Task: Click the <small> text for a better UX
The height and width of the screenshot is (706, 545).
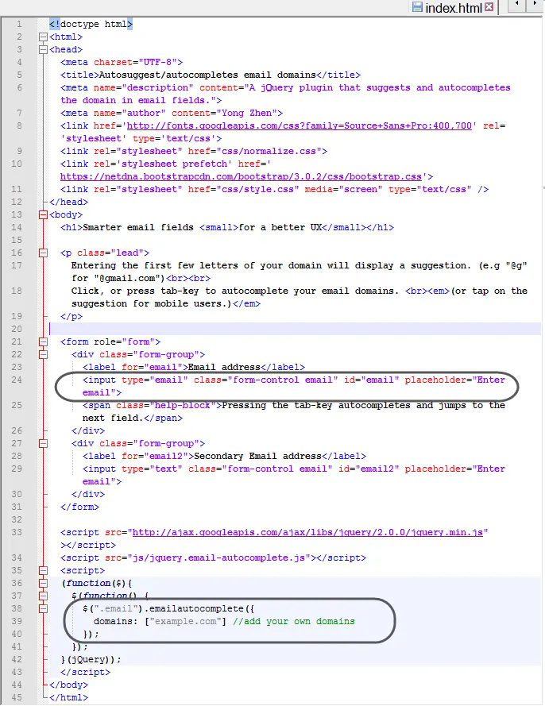Action: tap(280, 227)
